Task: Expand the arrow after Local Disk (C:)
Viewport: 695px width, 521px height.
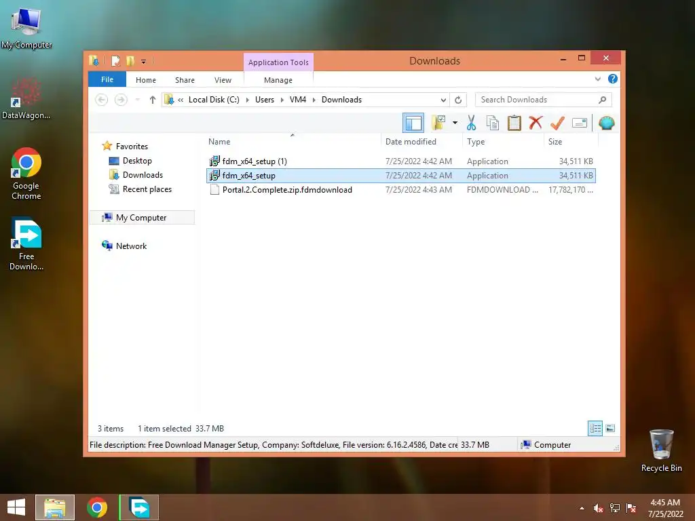Action: (247, 100)
